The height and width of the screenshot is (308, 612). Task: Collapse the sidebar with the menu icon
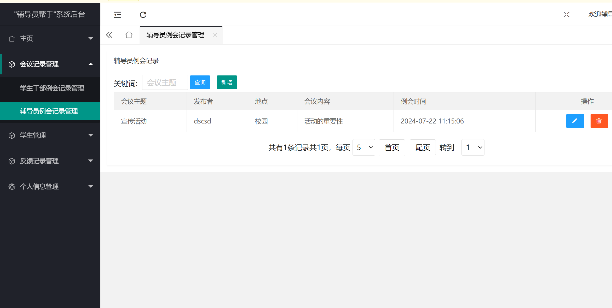point(117,15)
